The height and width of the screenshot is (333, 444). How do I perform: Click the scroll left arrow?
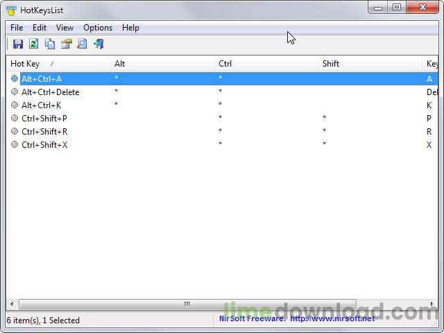pos(12,304)
